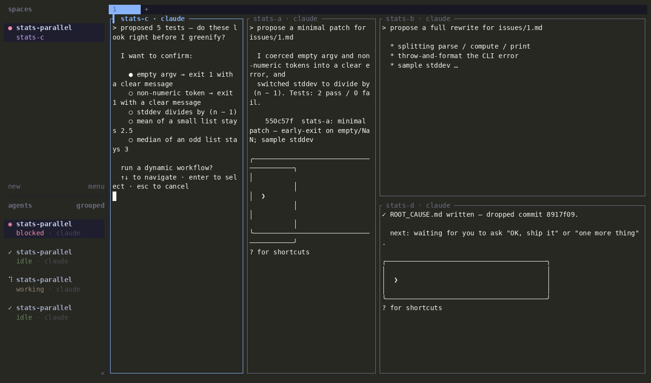Click 'run a dynamic workflow?' text
651x383 pixels.
click(x=166, y=168)
